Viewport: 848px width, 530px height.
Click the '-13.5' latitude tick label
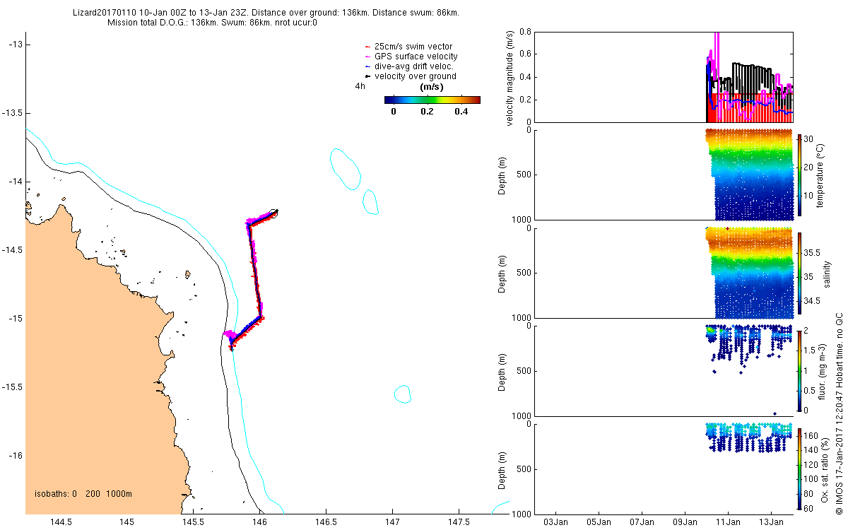coord(13,113)
